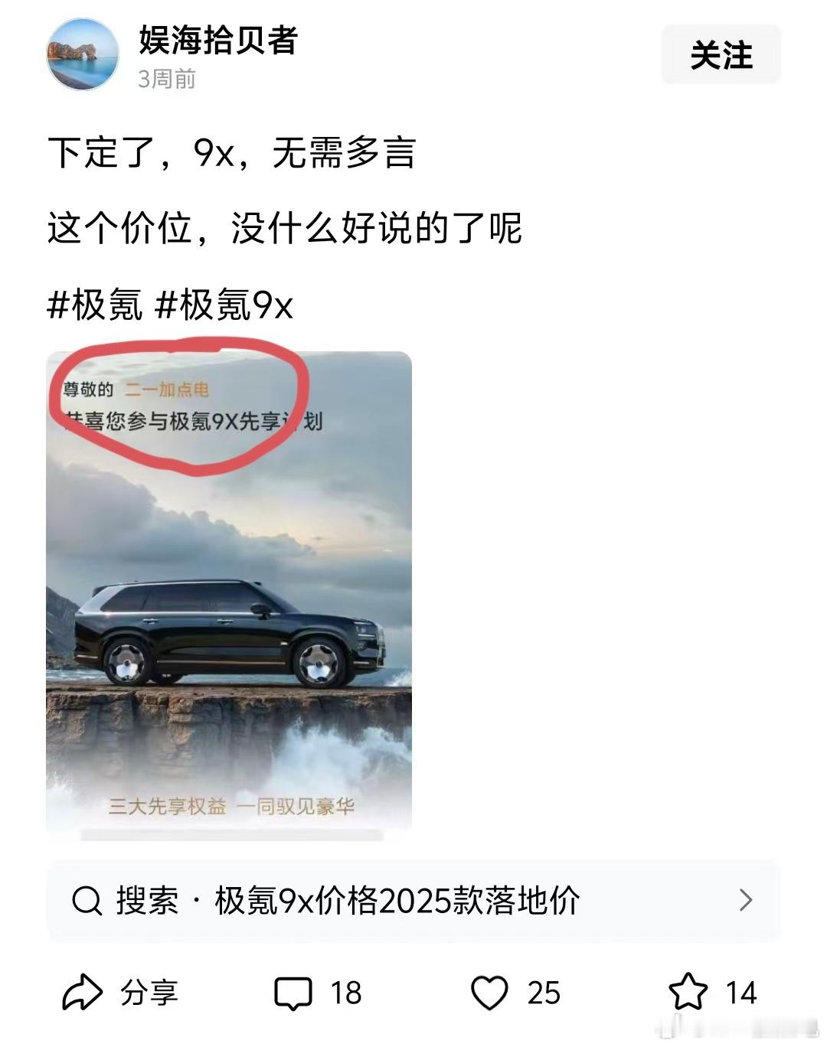Open the #极氪9x hashtag
827x1047 pixels.
[x=224, y=305]
